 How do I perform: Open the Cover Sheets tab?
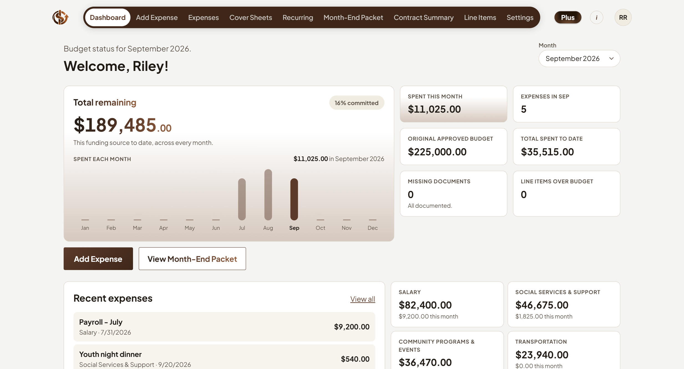tap(250, 17)
